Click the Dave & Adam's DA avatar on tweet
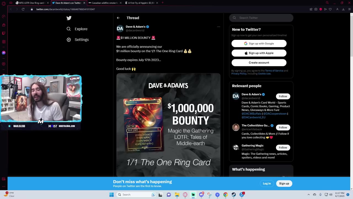Viewport: 353px width, 199px height. 120,28
